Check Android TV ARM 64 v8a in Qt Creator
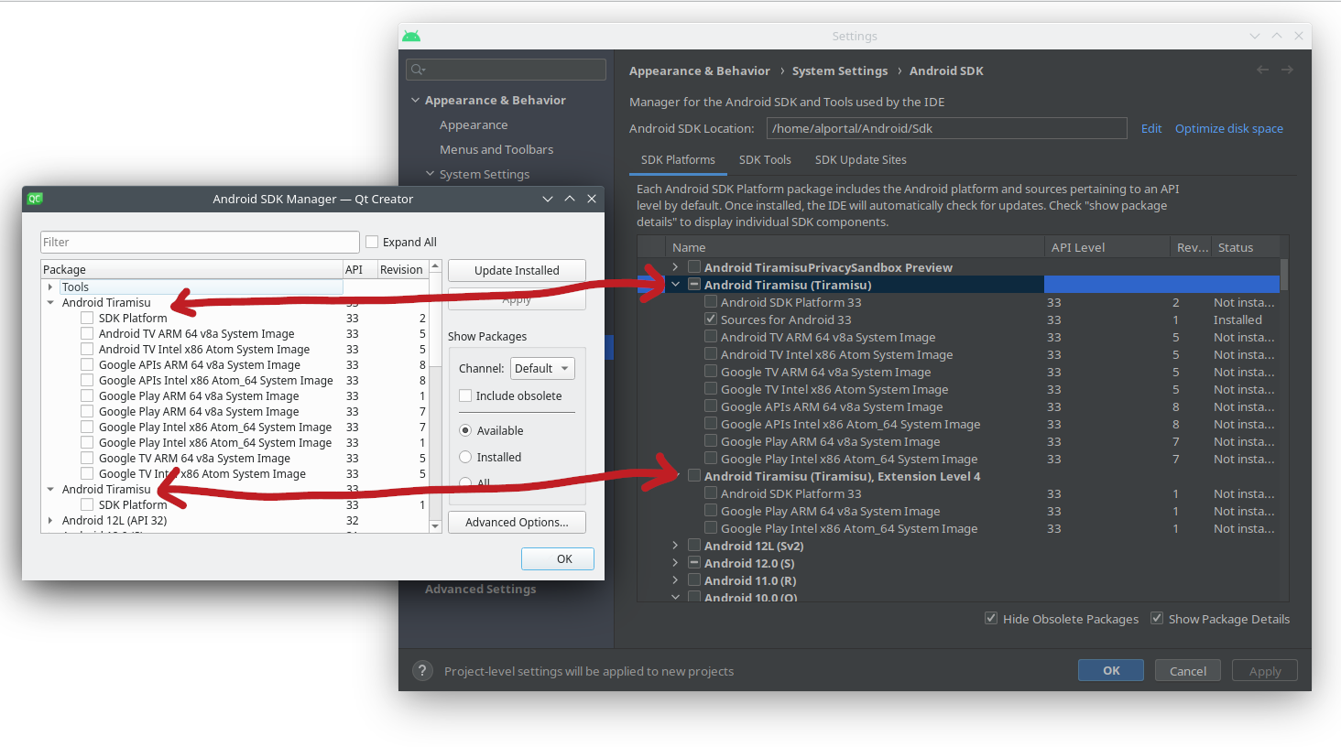Viewport: 1341px width, 747px height. 87,333
